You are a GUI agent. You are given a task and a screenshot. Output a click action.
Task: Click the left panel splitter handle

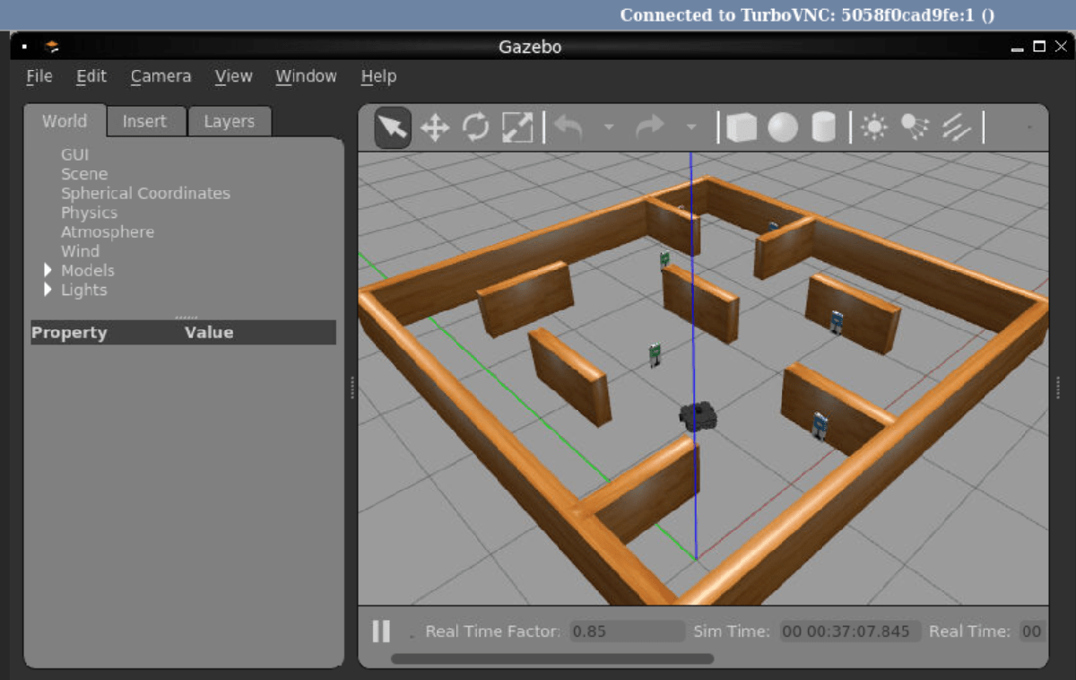click(x=351, y=387)
